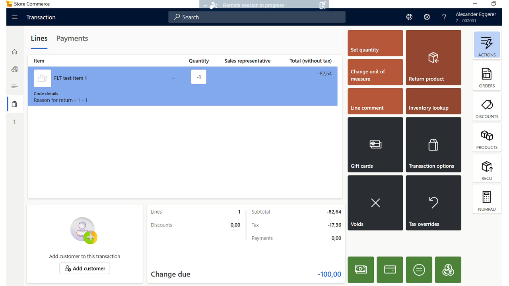Click Change unit of measure tile
The height and width of the screenshot is (286, 509).
click(375, 72)
